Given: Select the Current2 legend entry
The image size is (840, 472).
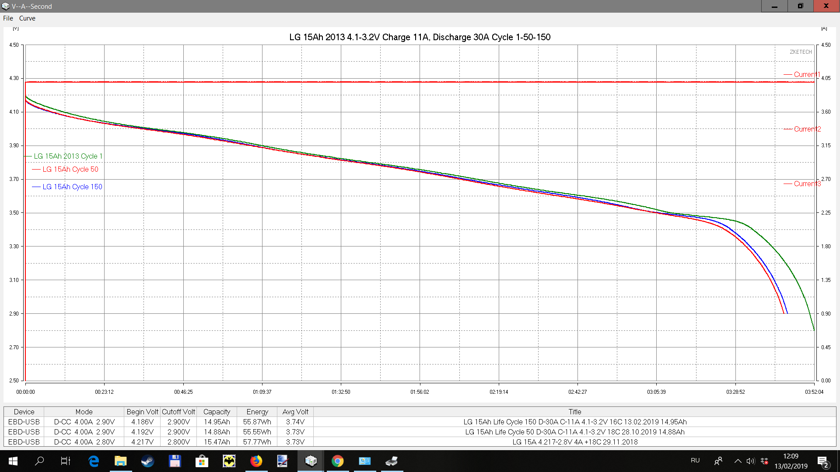Looking at the screenshot, I should pyautogui.click(x=807, y=129).
